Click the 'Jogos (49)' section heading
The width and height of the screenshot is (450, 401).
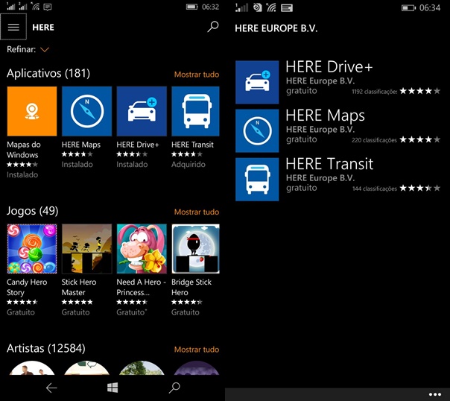(33, 211)
